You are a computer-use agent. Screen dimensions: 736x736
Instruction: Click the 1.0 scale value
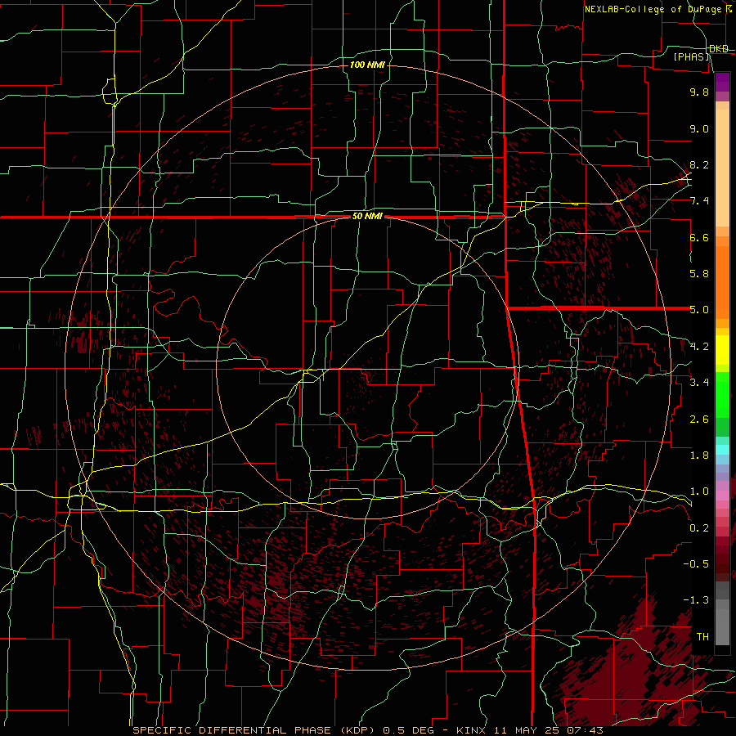point(699,492)
